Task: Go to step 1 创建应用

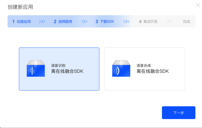Action: pyautogui.click(x=22, y=22)
